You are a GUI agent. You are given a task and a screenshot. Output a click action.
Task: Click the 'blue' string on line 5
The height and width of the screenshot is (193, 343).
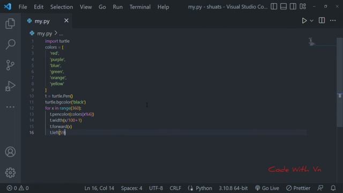[55, 65]
